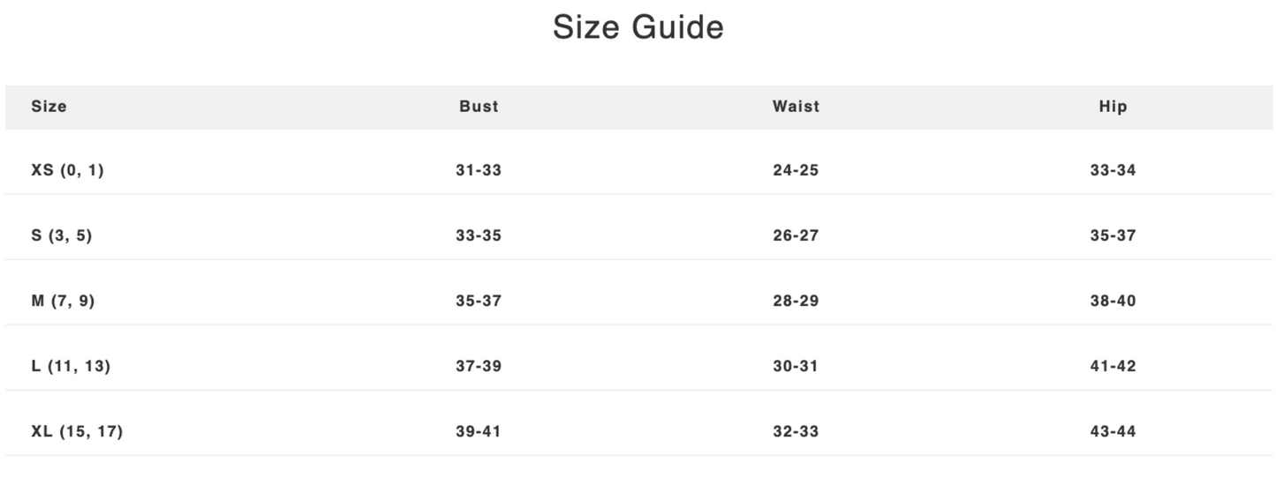Screen dimensions: 1276x478
Task: Click the M bust value 35-37
Action: pyautogui.click(x=479, y=301)
